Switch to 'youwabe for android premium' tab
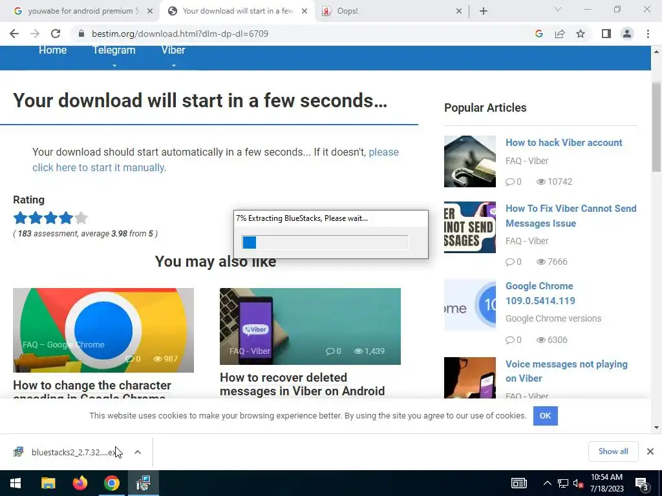Image resolution: width=662 pixels, height=496 pixels. [x=83, y=11]
